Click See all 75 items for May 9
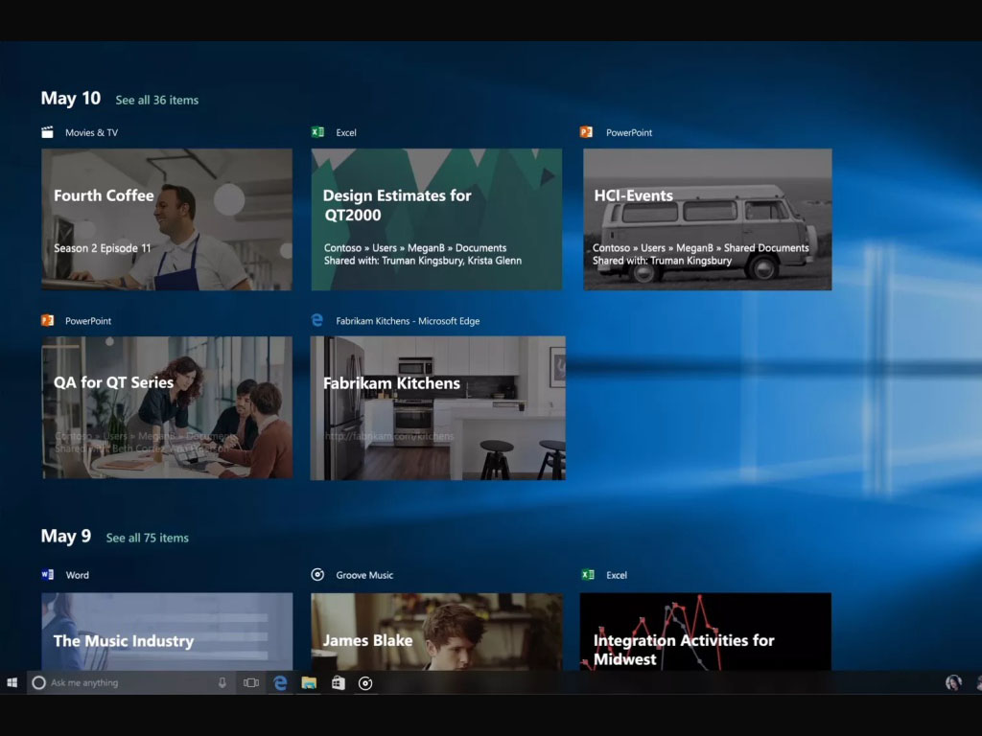982x736 pixels. [x=147, y=538]
